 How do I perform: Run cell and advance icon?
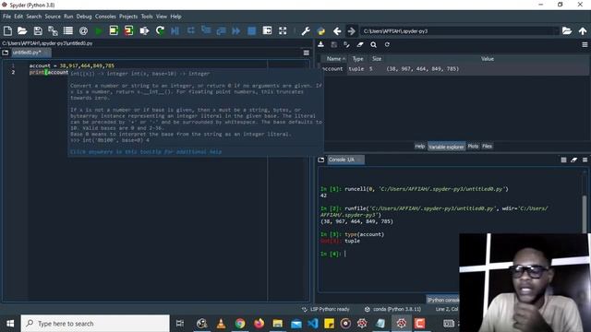(x=129, y=30)
